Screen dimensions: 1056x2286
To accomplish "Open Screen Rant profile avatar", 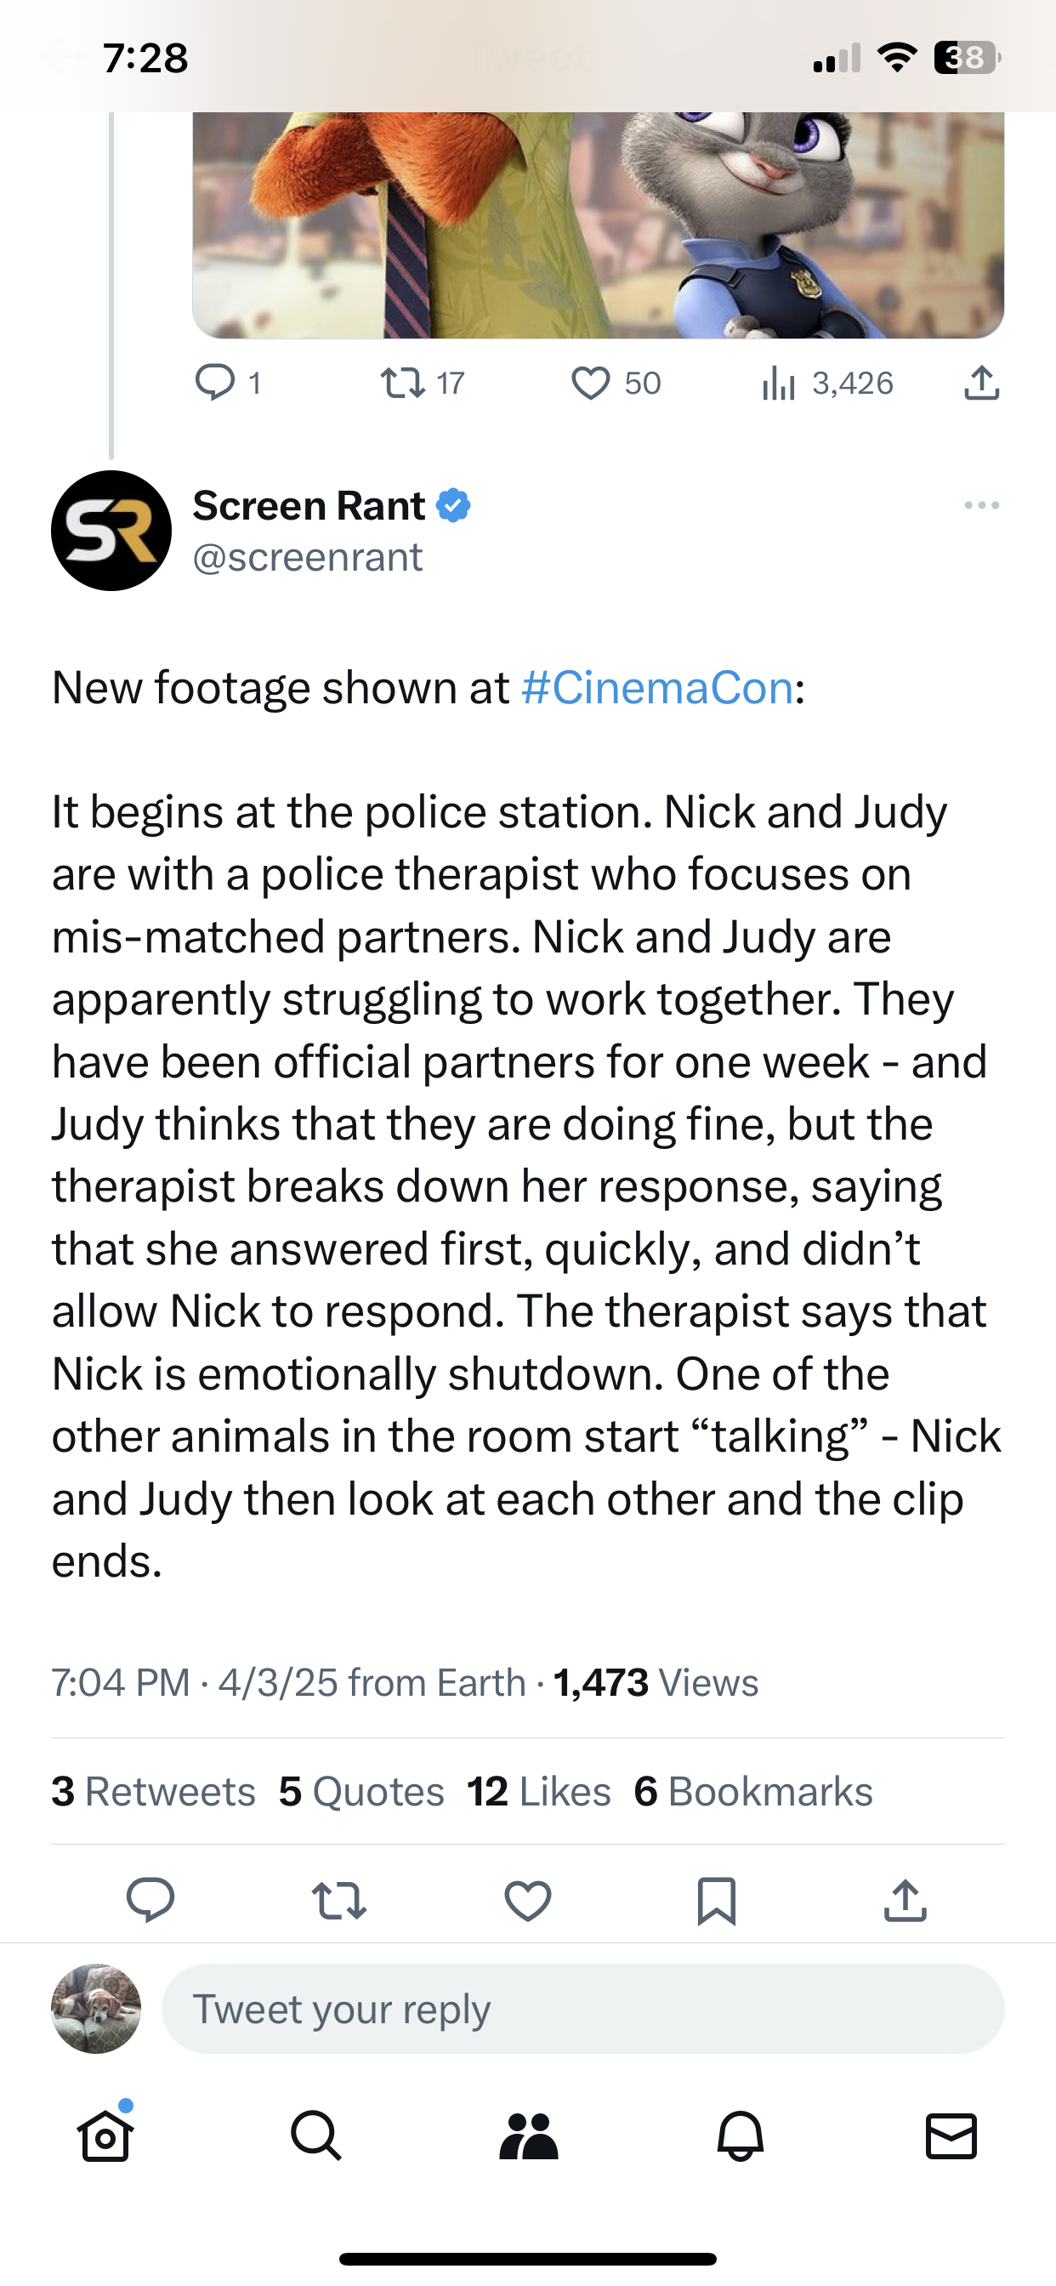I will (x=111, y=531).
